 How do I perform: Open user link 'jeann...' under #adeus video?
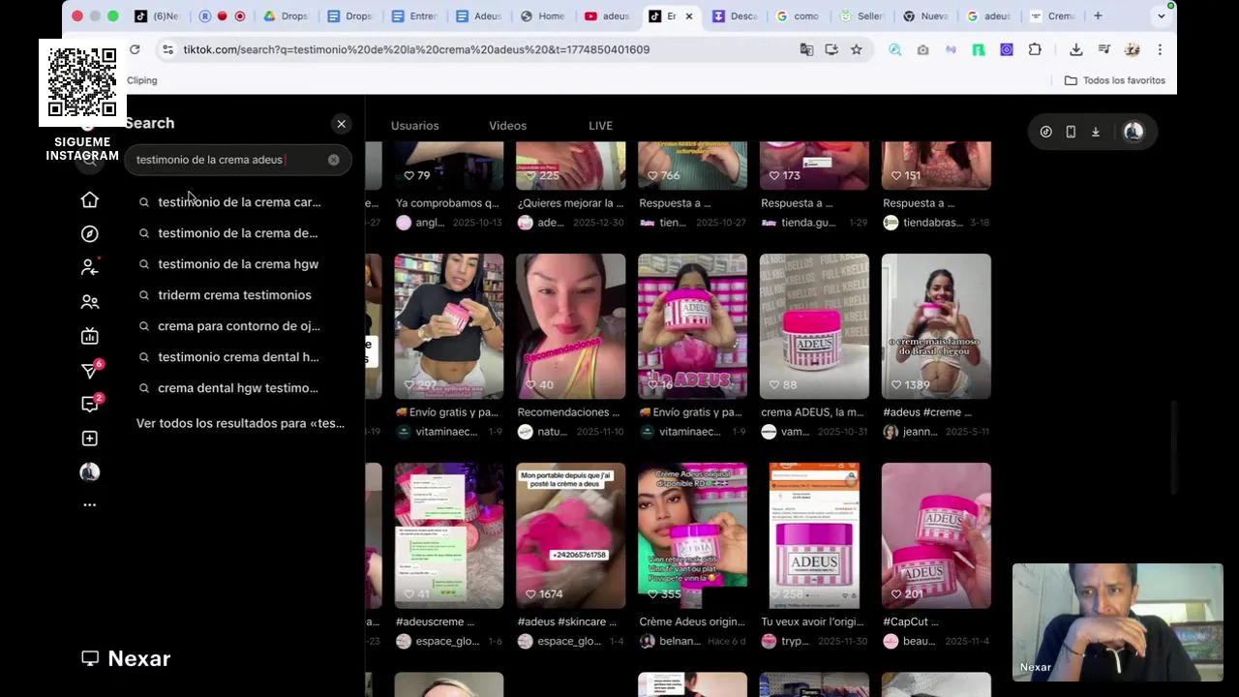coord(920,432)
